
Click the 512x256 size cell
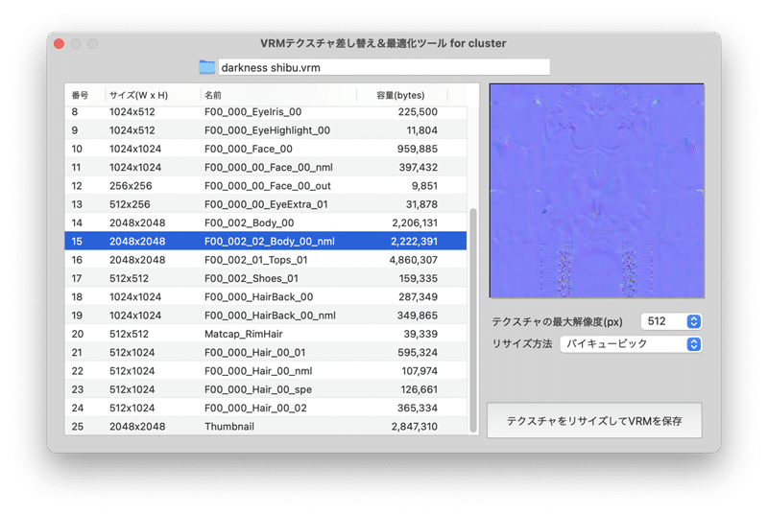pyautogui.click(x=130, y=204)
